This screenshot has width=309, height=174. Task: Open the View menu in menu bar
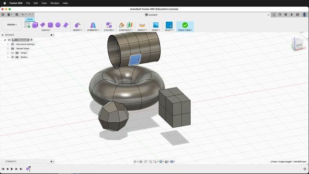pyautogui.click(x=44, y=3)
